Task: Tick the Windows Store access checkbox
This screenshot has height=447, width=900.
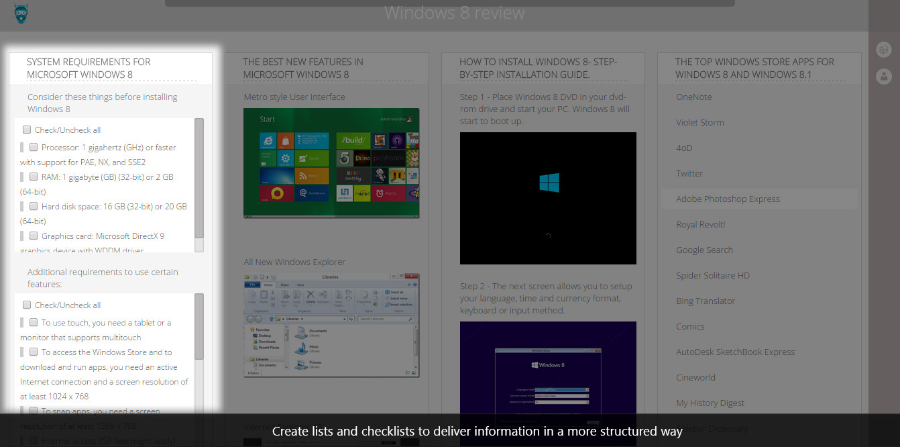Action: point(34,352)
